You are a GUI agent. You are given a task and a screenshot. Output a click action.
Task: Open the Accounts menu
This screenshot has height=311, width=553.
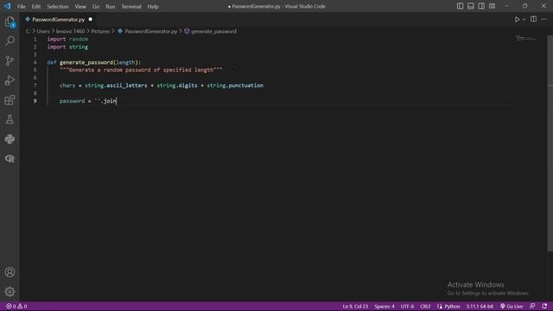[x=10, y=272]
